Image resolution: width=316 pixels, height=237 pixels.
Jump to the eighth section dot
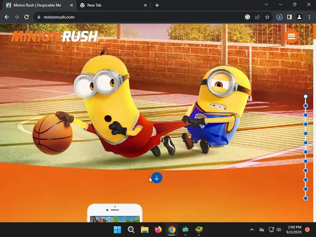[306, 161]
